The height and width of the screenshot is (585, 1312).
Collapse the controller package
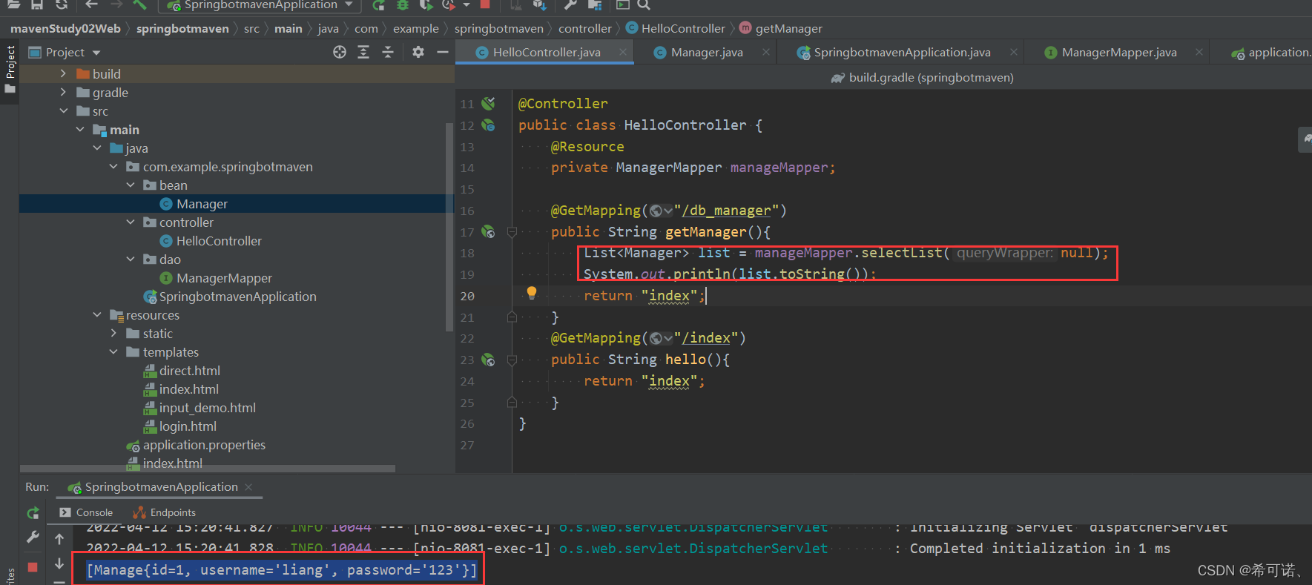(131, 222)
